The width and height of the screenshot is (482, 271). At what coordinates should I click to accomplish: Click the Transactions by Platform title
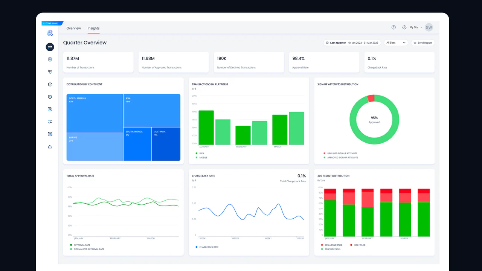(210, 84)
